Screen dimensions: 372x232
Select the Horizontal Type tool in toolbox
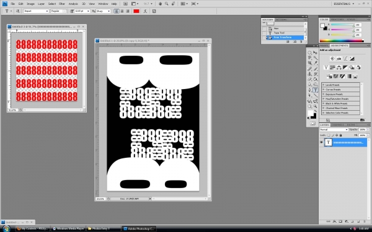(x=316, y=90)
